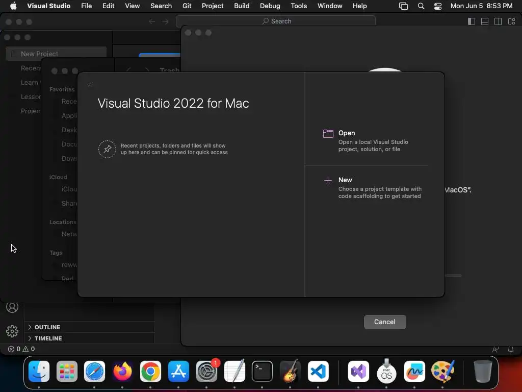This screenshot has height=392, width=522.
Task: Click the VS Code Search command field
Action: (x=276, y=21)
